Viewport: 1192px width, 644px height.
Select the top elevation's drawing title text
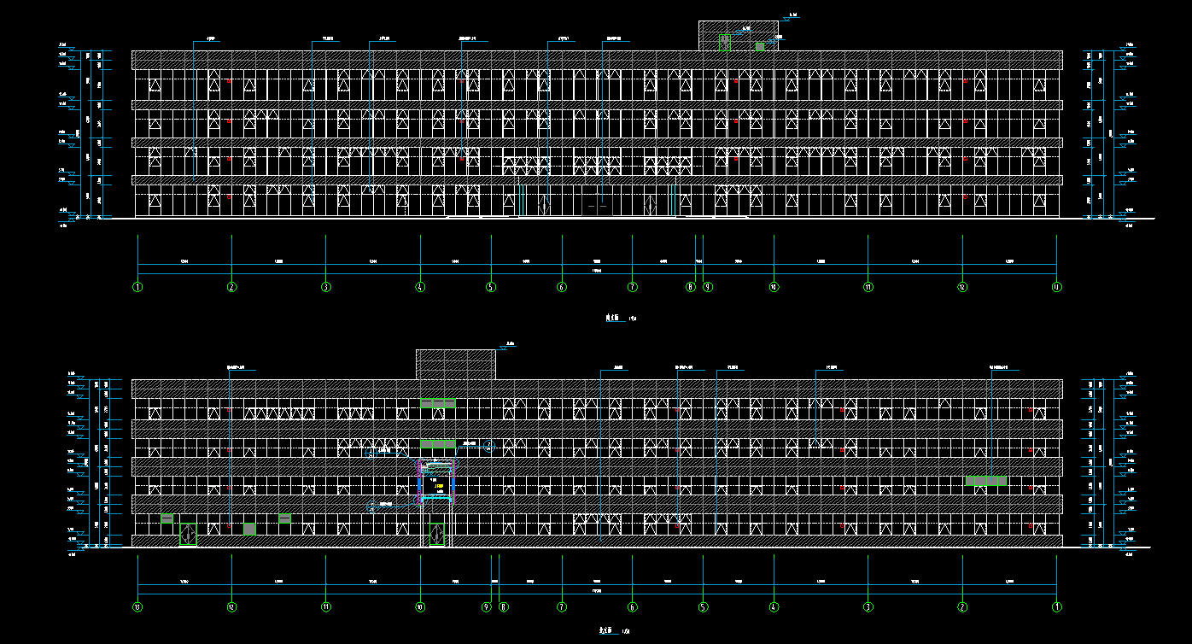pyautogui.click(x=611, y=318)
